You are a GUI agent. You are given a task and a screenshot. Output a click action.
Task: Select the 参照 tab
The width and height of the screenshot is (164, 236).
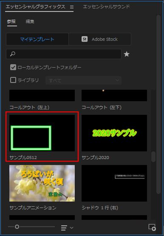tap(11, 22)
